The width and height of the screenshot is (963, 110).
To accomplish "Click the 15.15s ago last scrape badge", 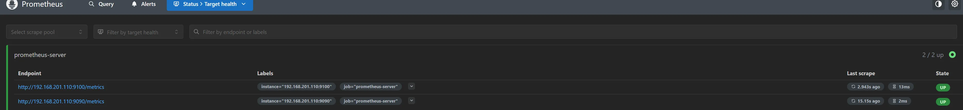I will pos(865,101).
